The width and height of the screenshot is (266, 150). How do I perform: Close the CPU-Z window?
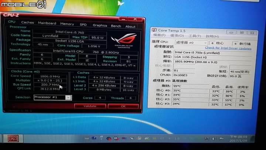pyautogui.click(x=135, y=19)
